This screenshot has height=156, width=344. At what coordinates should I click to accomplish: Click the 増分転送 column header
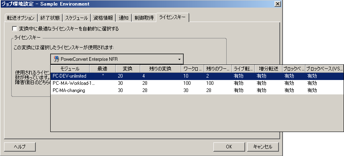point(268,69)
